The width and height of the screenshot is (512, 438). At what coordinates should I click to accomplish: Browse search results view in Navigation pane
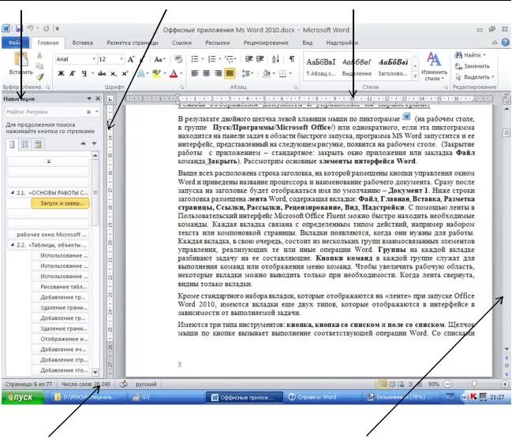coord(38,144)
